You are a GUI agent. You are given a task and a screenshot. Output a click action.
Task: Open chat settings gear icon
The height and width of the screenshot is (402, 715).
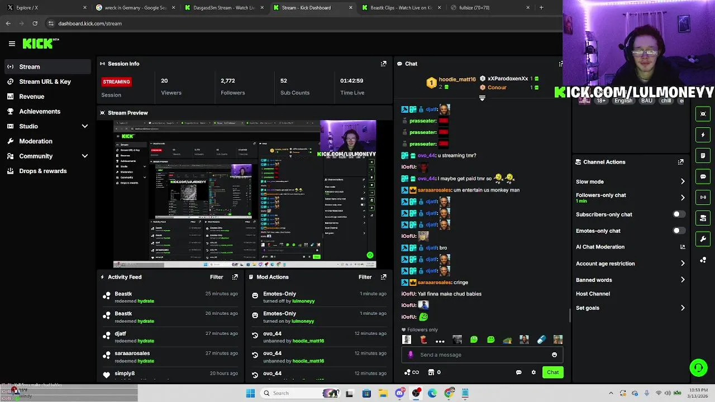click(533, 372)
